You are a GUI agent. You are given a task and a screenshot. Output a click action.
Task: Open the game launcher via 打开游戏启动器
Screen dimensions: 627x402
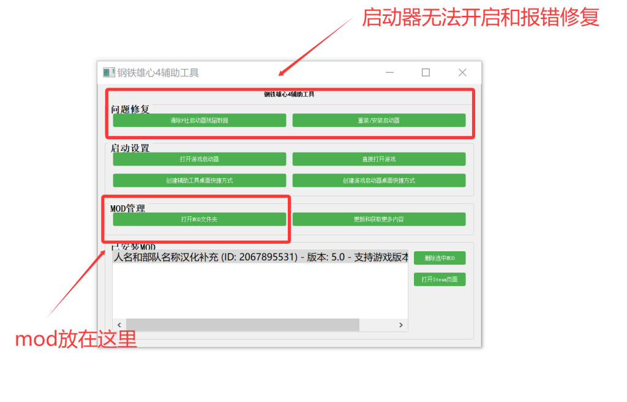click(199, 159)
